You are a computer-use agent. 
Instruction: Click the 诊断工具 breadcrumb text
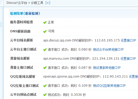[37, 3]
